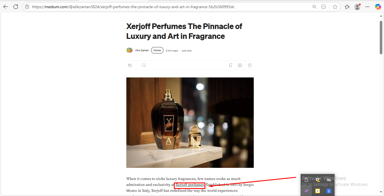384x196 pixels.
Task: Click the author name Atik Zaman
Action: point(142,51)
